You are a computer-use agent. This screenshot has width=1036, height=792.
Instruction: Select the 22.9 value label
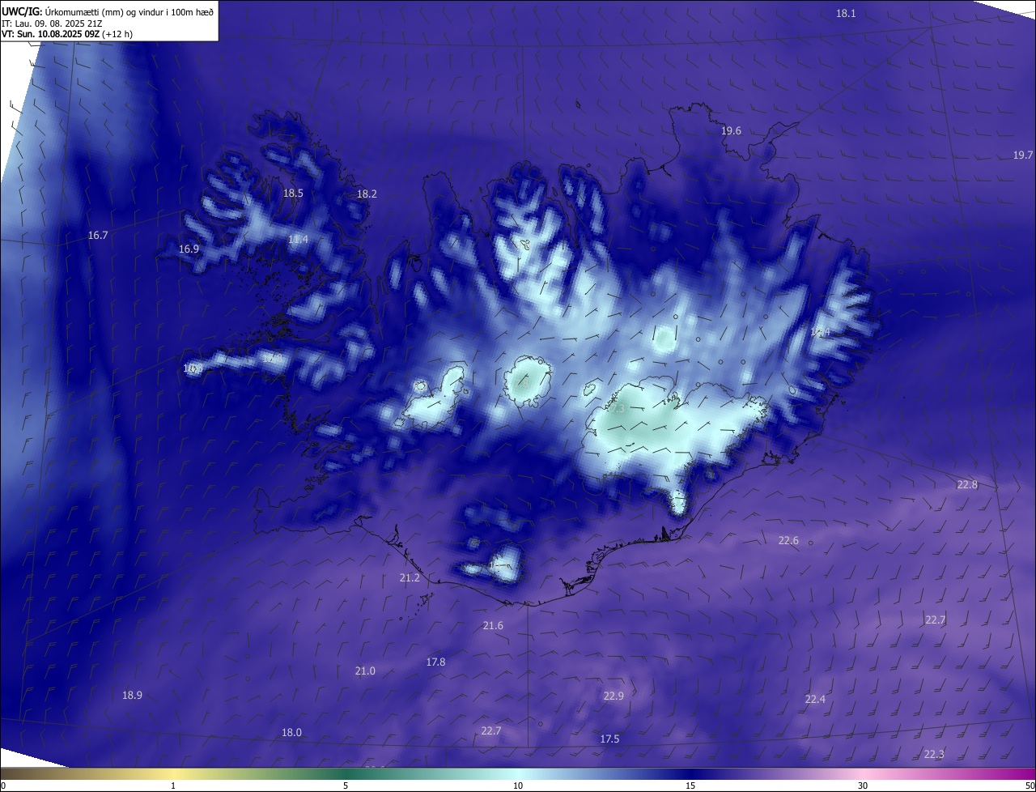614,696
